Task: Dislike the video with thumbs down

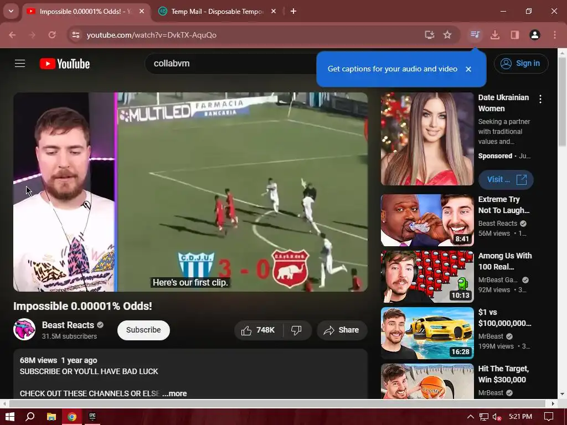Action: point(297,330)
